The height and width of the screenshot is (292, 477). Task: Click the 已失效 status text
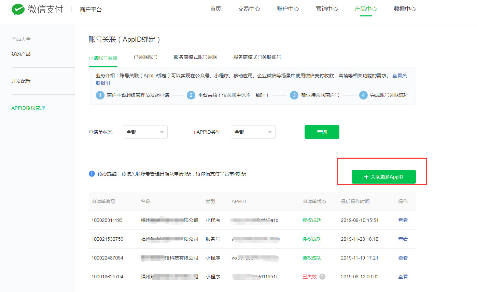click(309, 277)
